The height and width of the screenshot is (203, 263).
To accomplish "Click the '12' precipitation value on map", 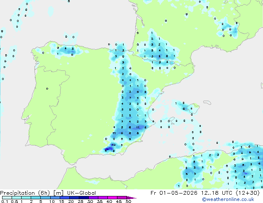I will 114,145.
